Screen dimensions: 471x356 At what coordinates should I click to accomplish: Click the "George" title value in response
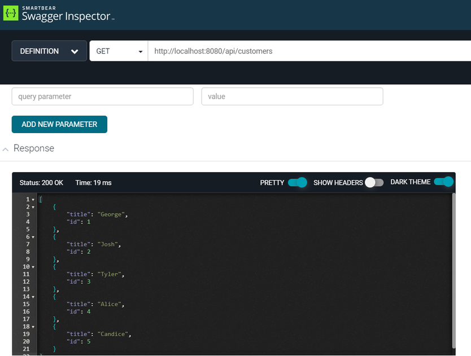point(112,214)
